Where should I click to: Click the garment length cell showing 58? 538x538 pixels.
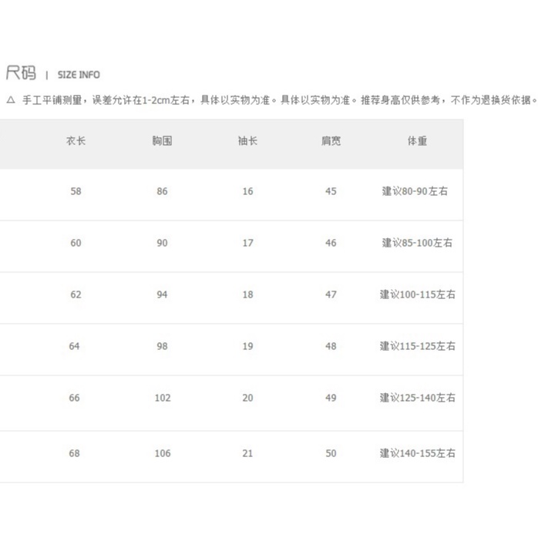76,191
